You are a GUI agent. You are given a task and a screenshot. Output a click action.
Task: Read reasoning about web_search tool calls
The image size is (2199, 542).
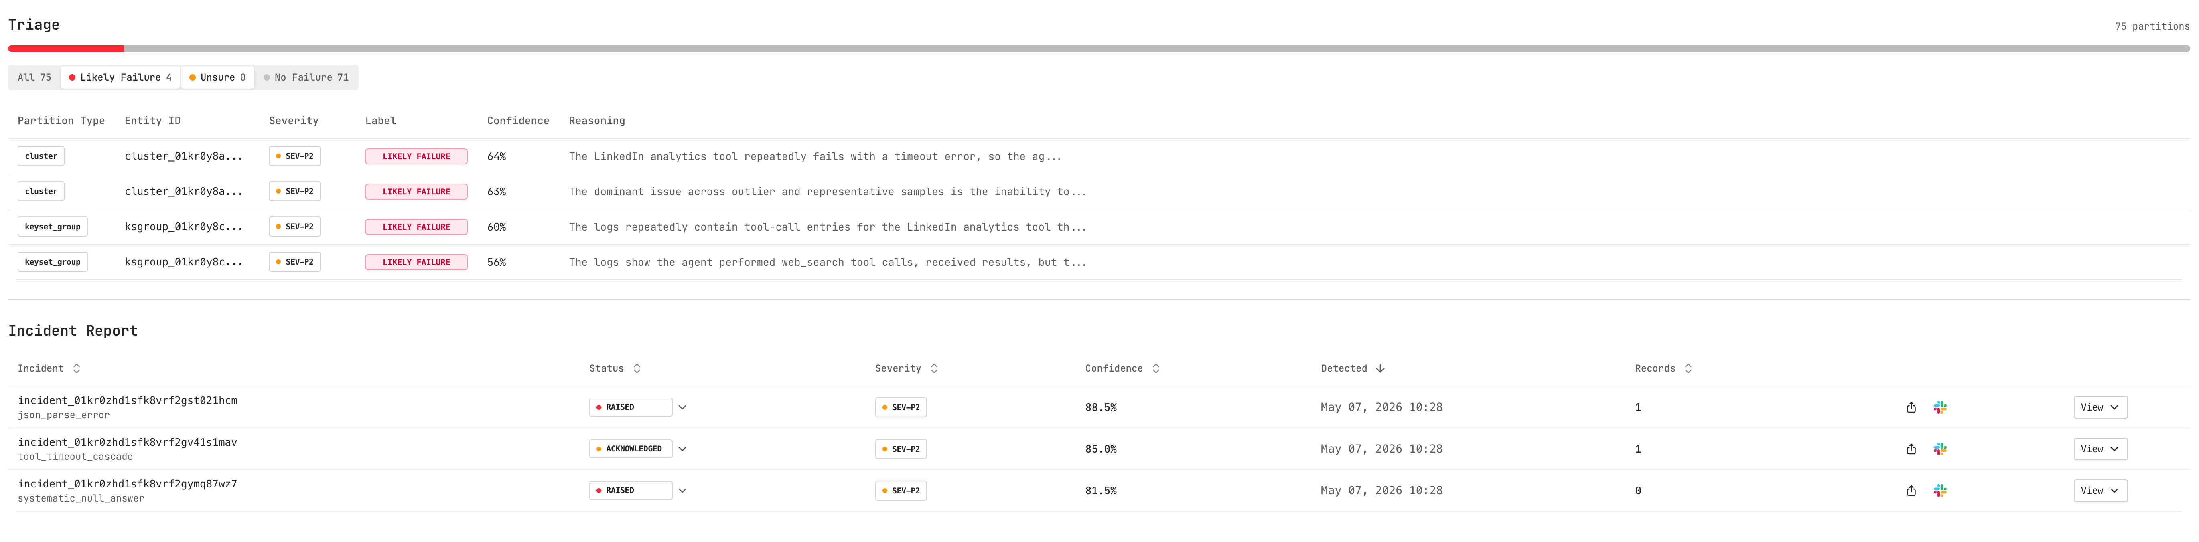(x=827, y=262)
